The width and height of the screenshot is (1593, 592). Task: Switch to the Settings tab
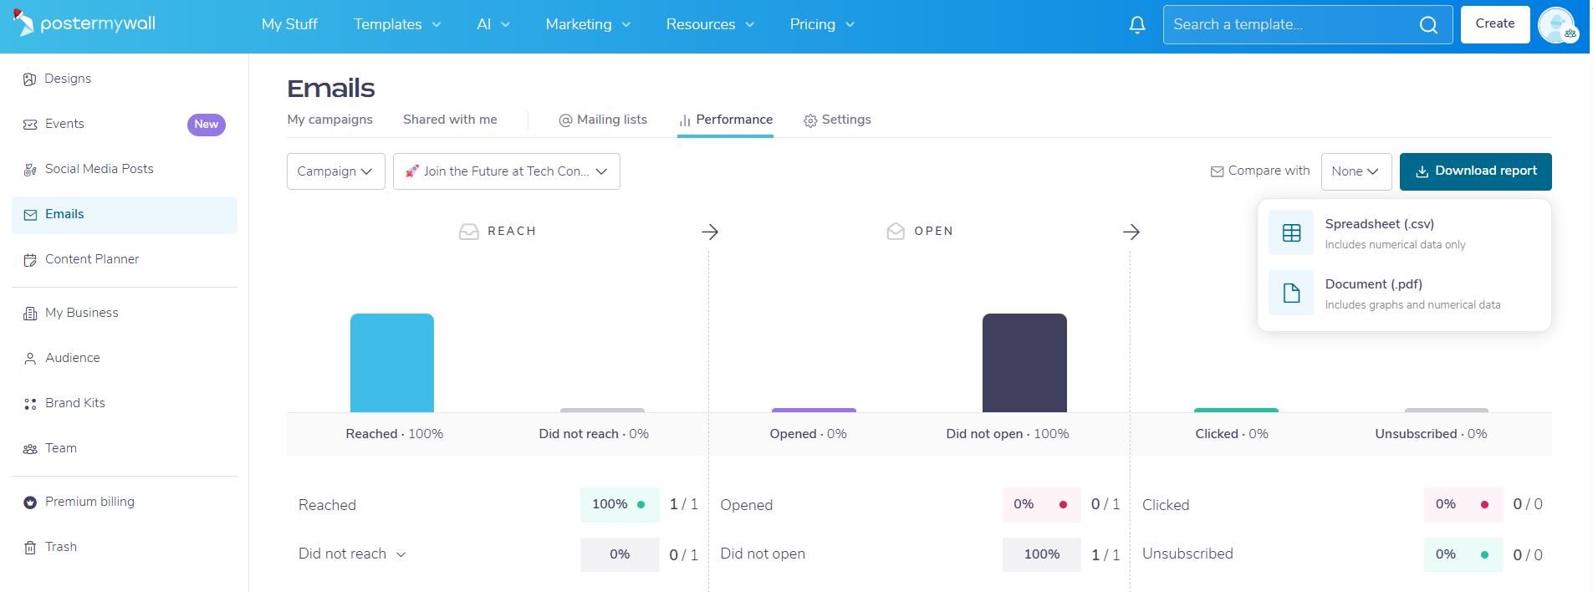coord(837,120)
